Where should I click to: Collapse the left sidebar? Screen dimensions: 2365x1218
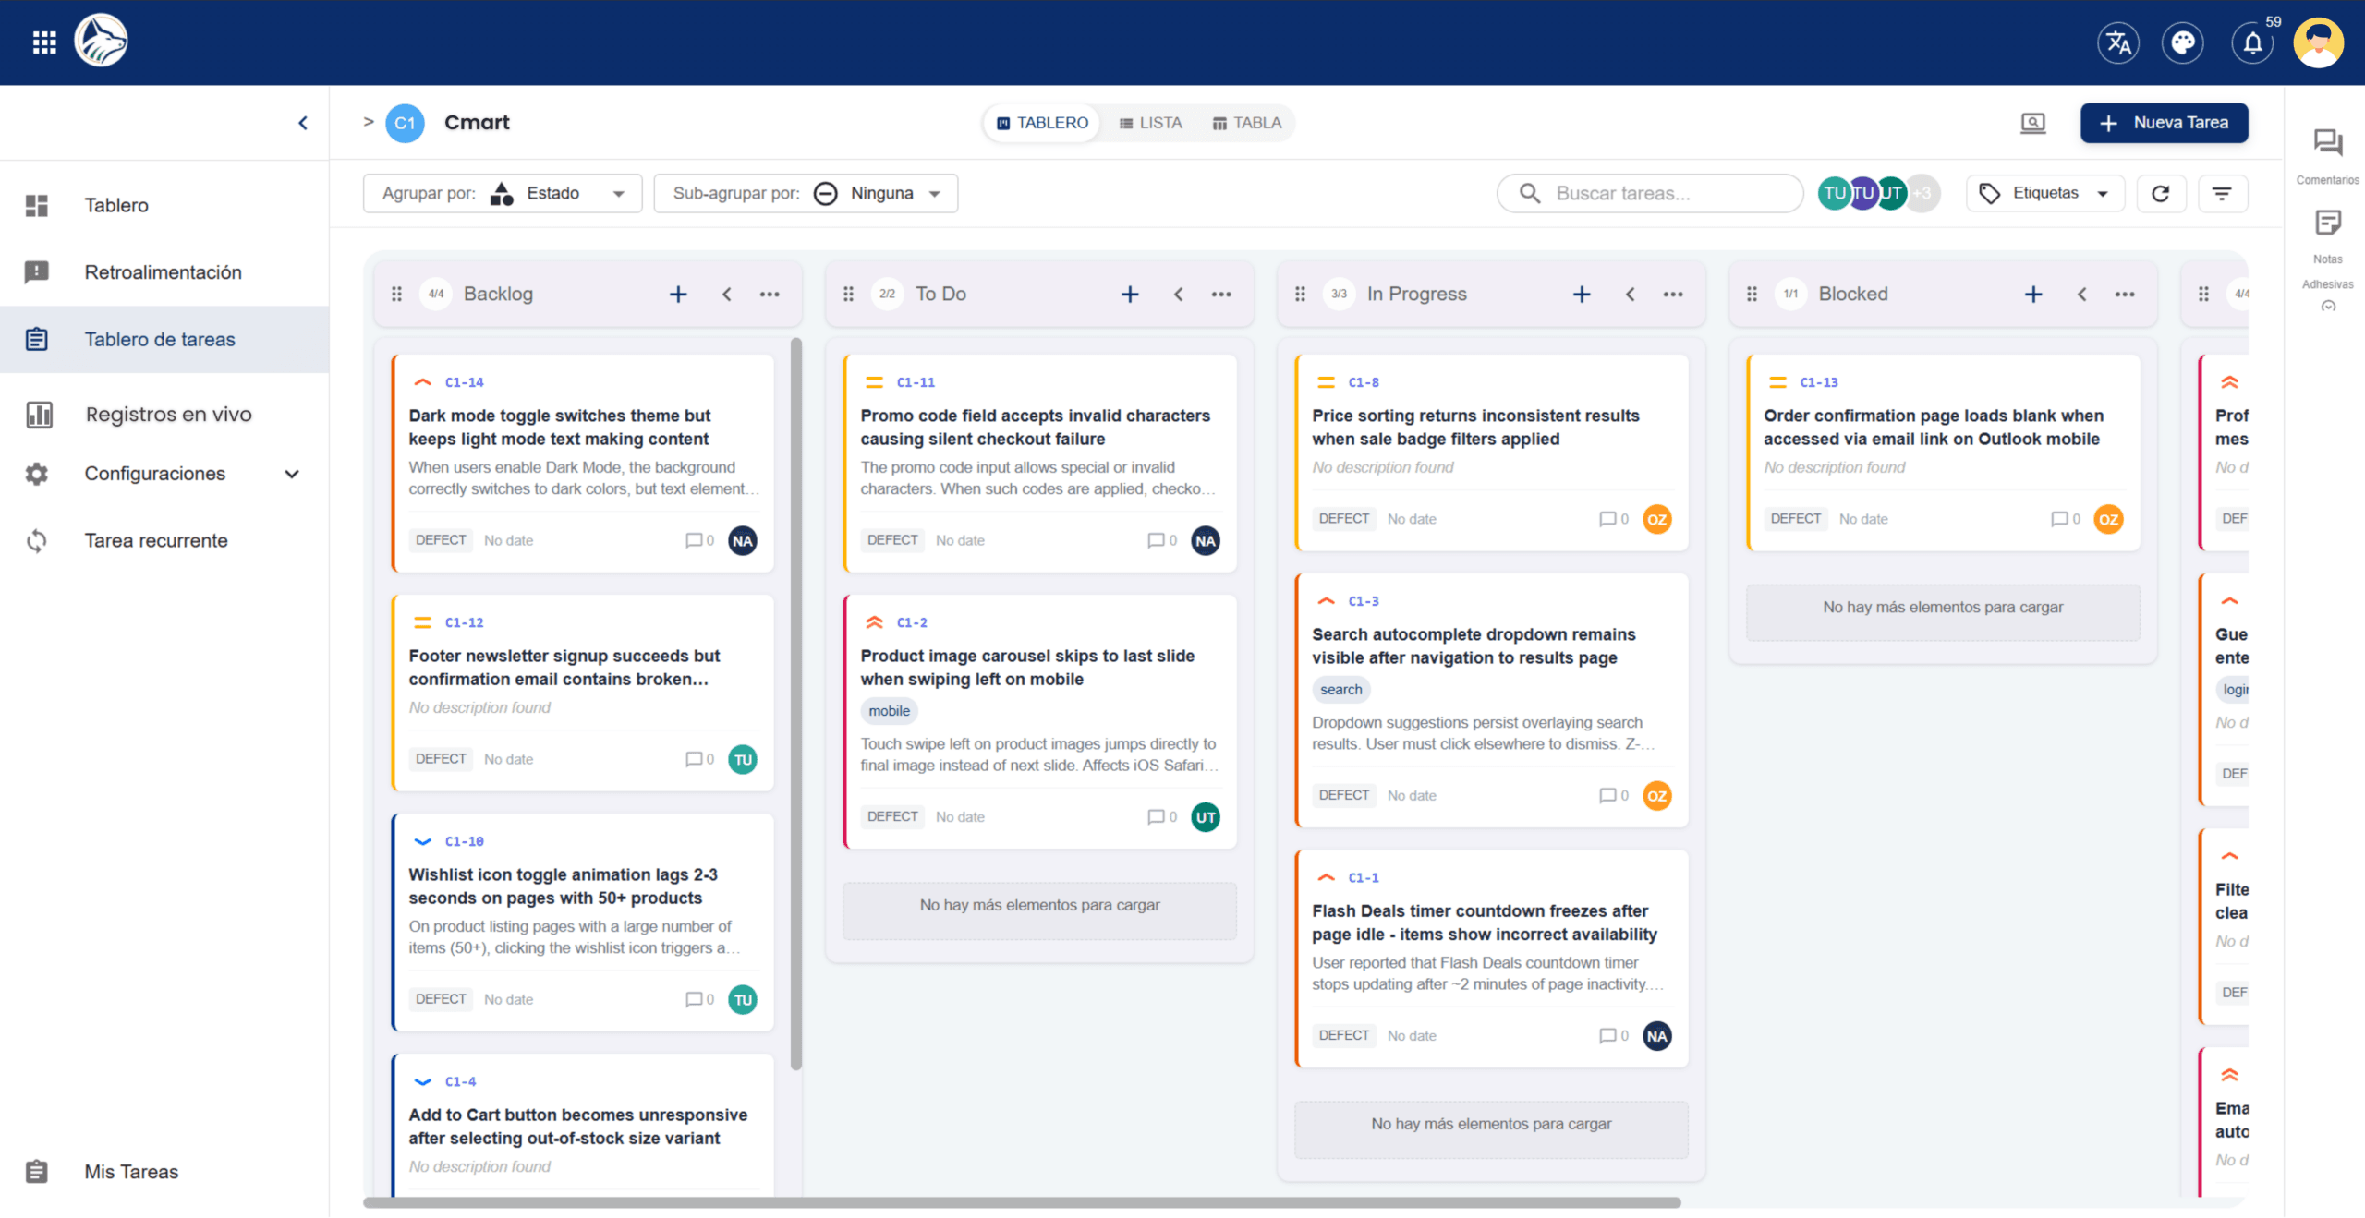tap(302, 123)
